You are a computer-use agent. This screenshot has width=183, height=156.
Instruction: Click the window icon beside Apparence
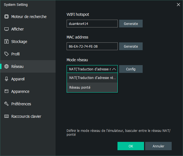(x=6, y=91)
